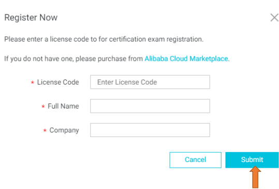Focus the License Code input field

(150, 82)
